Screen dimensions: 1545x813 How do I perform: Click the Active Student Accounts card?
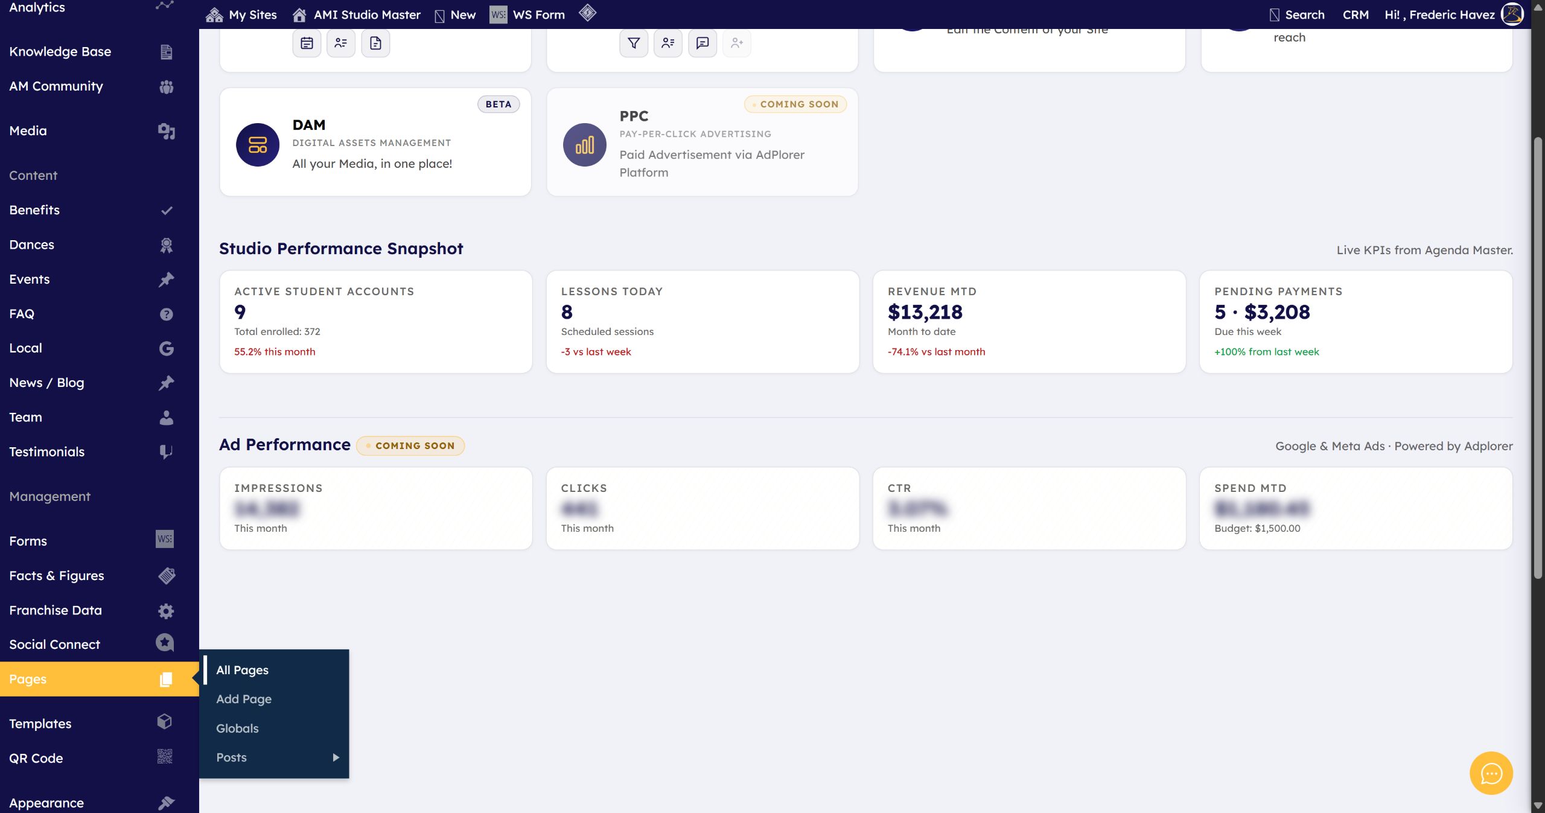pos(375,322)
